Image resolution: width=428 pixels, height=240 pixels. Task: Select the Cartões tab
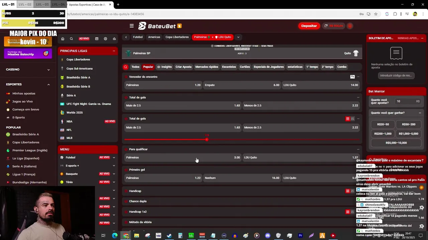[x=245, y=67]
